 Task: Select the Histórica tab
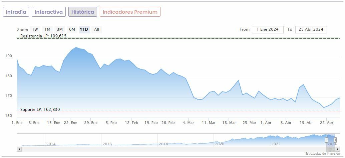pos(83,12)
